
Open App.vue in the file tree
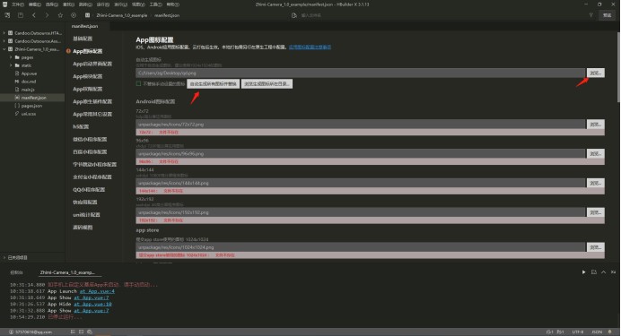[29, 73]
